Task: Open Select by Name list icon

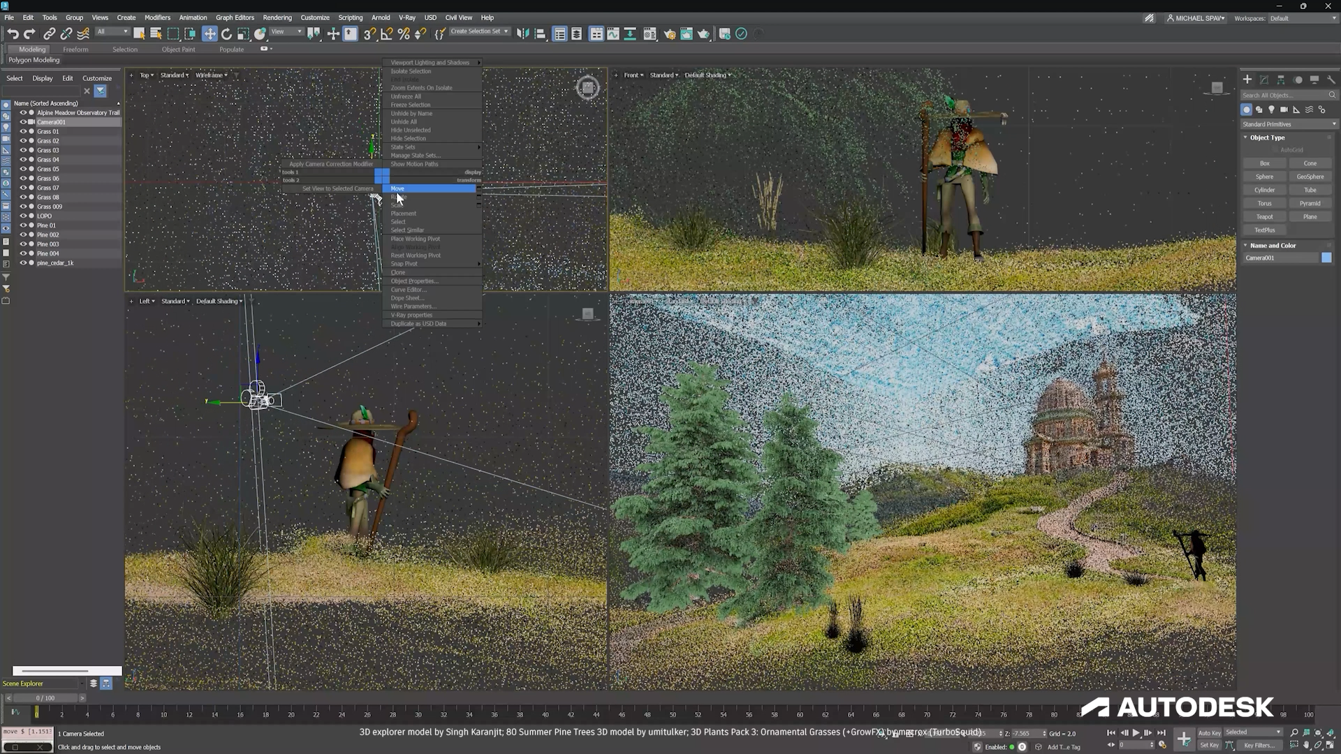Action: pos(156,34)
